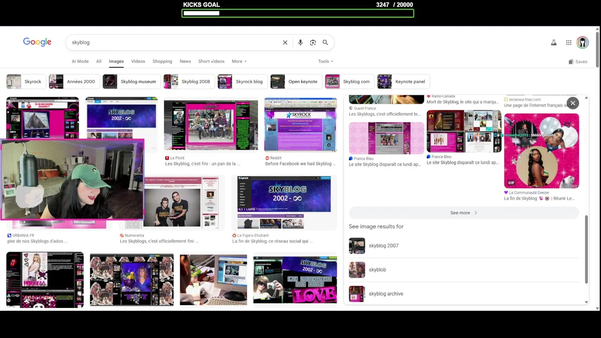Open 'Les Skyblog, c'est fini' Le Point link

(202, 164)
